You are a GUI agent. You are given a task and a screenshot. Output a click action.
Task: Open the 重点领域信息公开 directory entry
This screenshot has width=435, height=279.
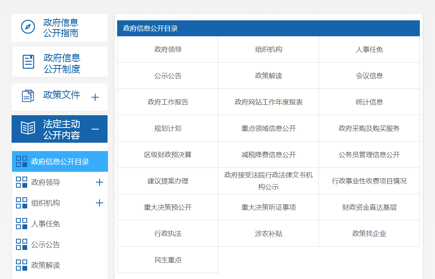click(x=268, y=128)
